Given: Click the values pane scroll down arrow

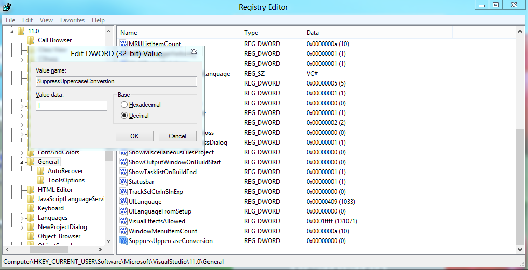Looking at the screenshot, I should [520, 249].
